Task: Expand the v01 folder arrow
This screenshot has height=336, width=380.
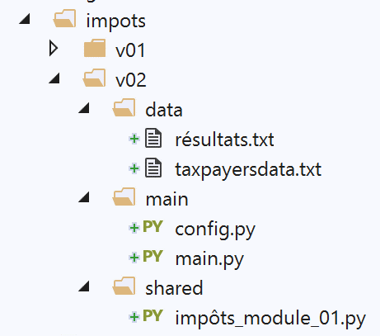Action: pos(54,48)
